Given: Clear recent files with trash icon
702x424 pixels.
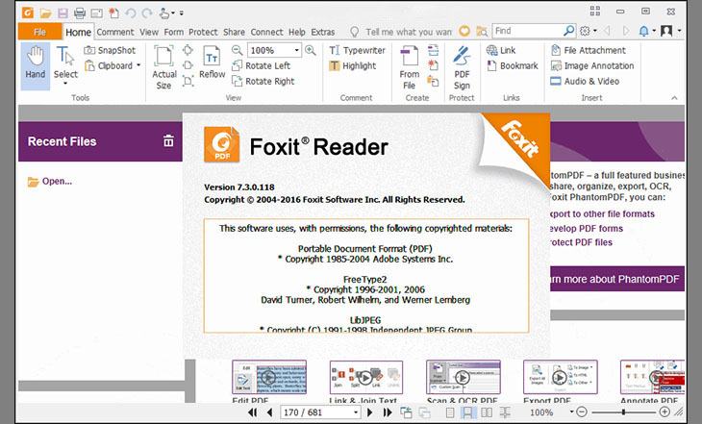Looking at the screenshot, I should pos(168,140).
